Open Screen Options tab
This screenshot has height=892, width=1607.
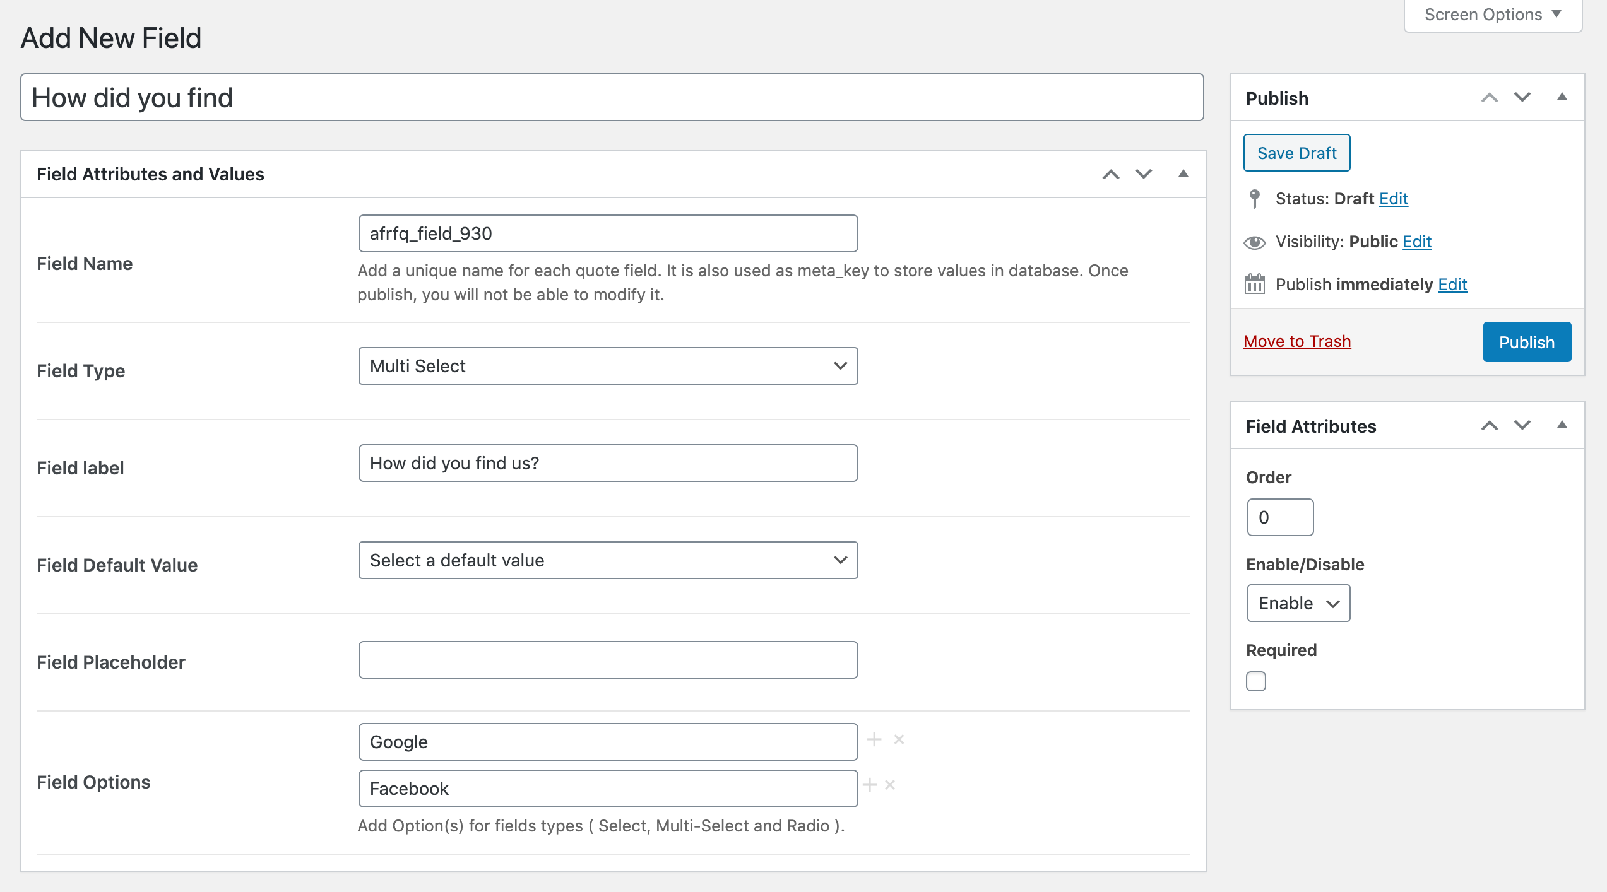pos(1493,15)
